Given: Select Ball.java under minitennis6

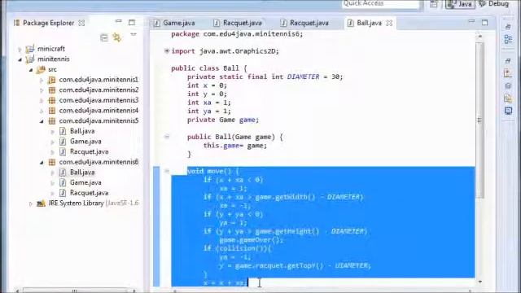Looking at the screenshot, I should pyautogui.click(x=82, y=172).
